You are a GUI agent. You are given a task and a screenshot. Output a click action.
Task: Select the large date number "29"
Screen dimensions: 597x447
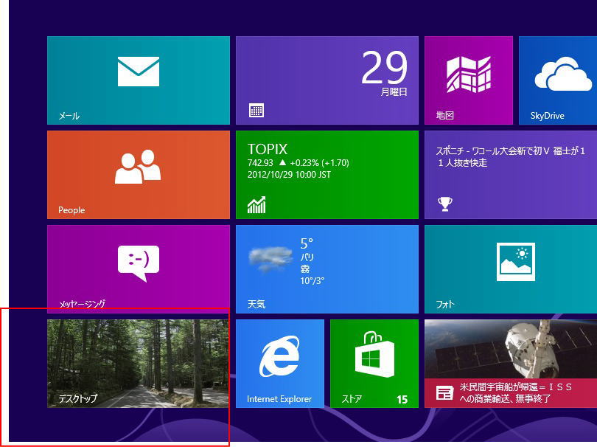pyautogui.click(x=384, y=68)
